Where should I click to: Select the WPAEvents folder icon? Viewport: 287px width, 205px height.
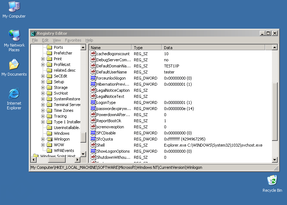click(x=49, y=151)
